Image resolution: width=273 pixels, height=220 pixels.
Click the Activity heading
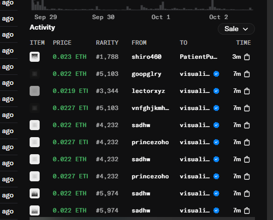[x=42, y=28]
